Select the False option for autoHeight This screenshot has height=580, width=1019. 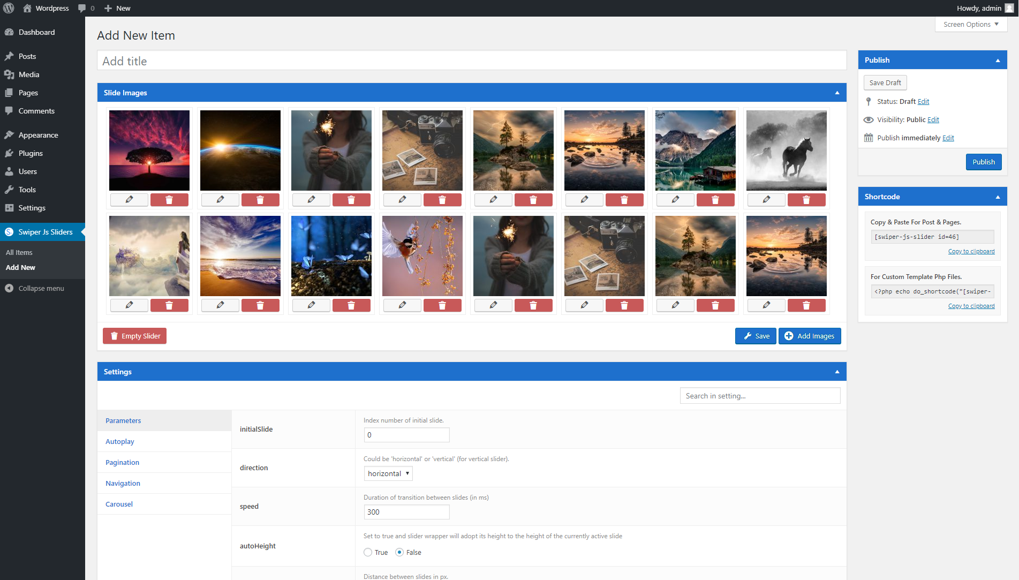tap(399, 552)
